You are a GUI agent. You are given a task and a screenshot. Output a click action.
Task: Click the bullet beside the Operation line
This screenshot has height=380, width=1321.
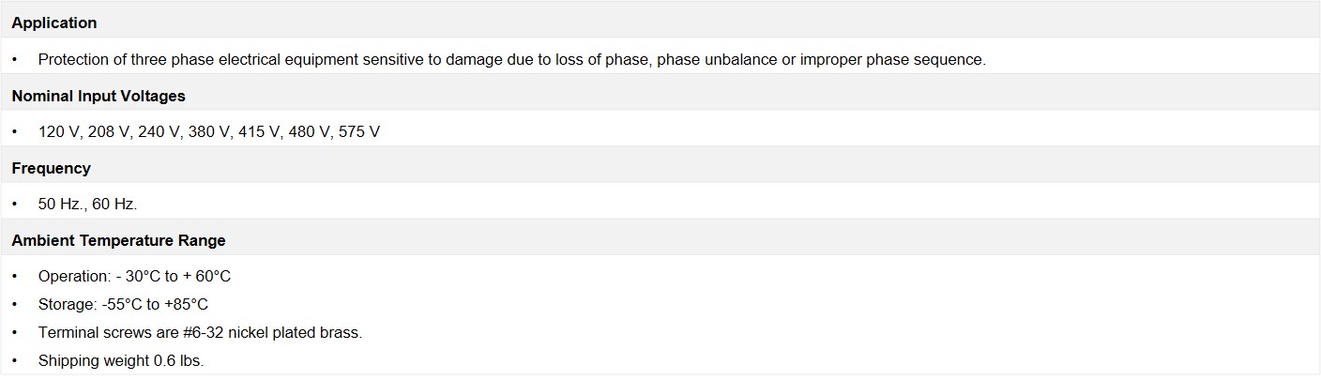pos(15,276)
